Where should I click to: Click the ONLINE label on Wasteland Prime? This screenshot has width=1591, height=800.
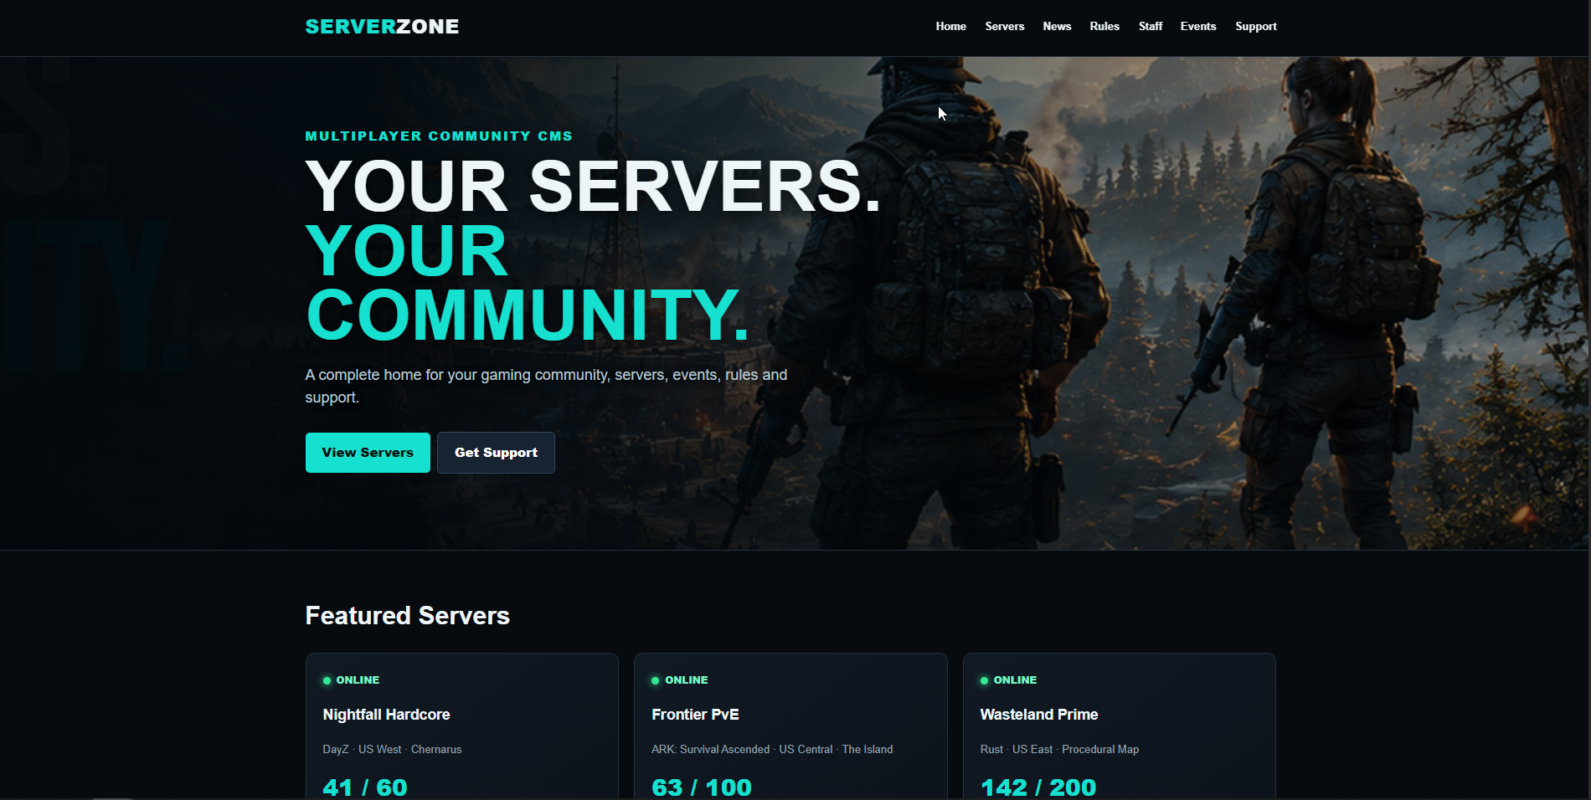1015,680
